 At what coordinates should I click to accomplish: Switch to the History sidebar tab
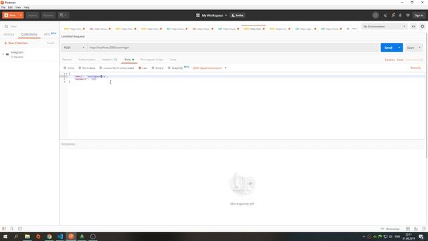tap(9, 34)
